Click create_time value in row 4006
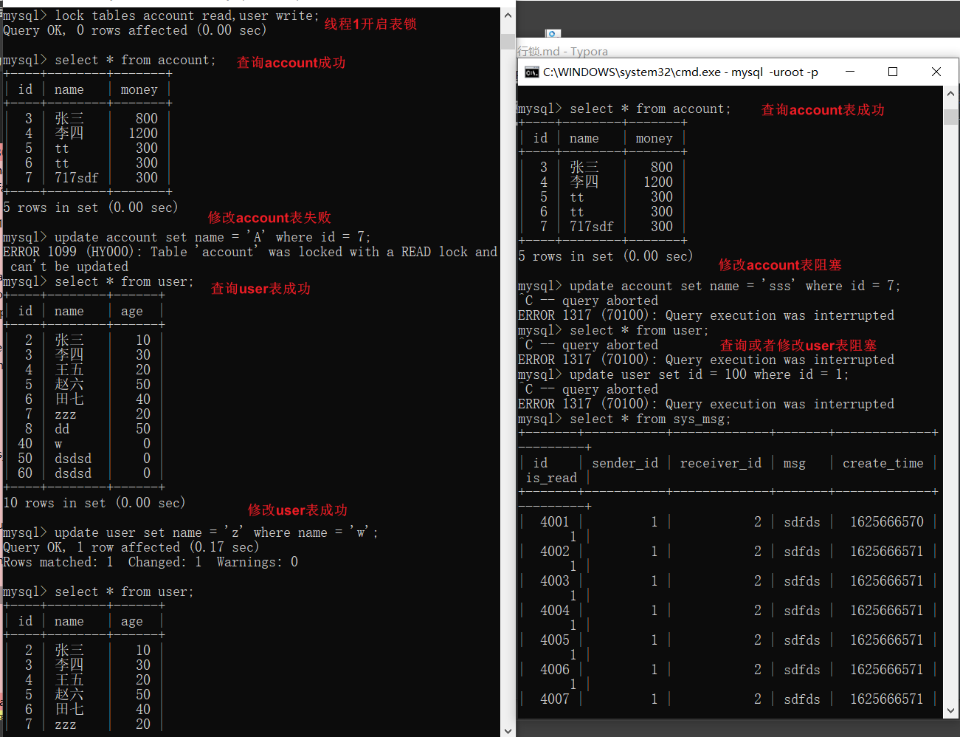The height and width of the screenshot is (737, 960). (x=887, y=670)
